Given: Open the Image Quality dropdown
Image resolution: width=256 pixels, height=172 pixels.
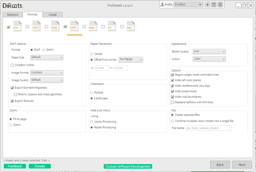Looking at the screenshot, I should (x=47, y=80).
